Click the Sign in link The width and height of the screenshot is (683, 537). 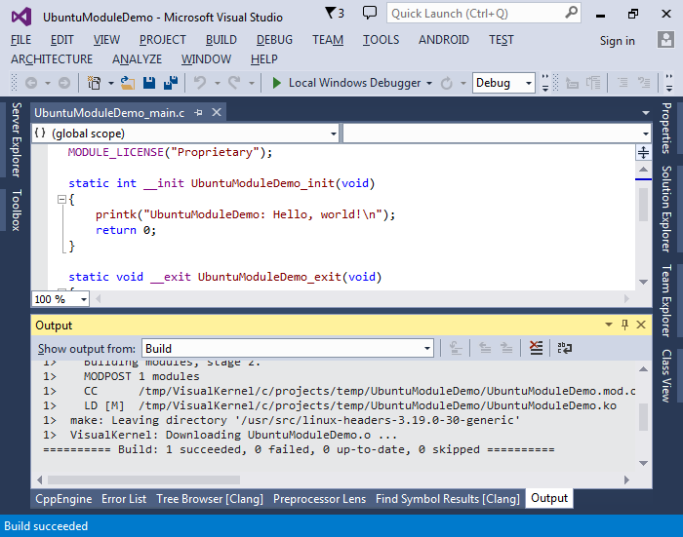[x=618, y=41]
